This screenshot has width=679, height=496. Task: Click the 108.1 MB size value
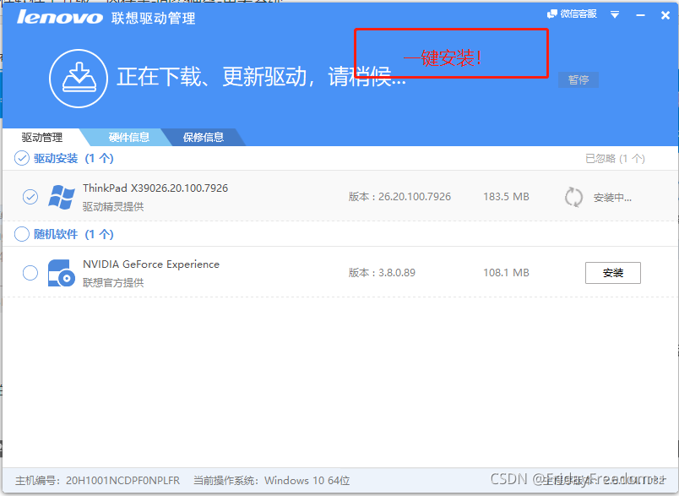click(506, 273)
